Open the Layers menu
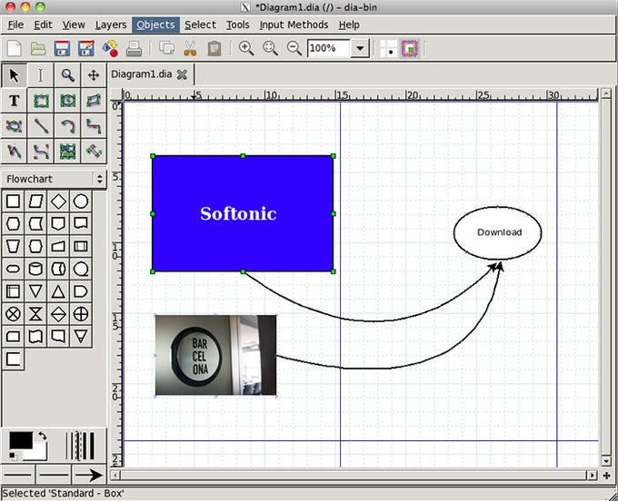This screenshot has width=618, height=501. [x=111, y=25]
